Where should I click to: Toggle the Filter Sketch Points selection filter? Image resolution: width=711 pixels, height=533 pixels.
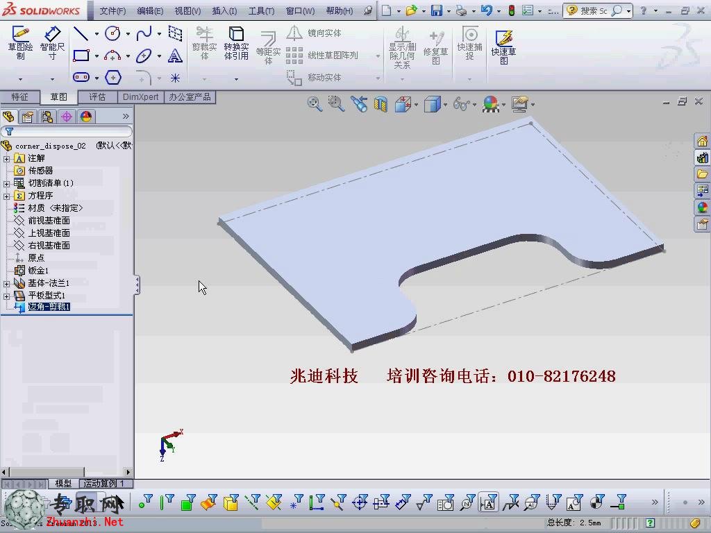295,502
